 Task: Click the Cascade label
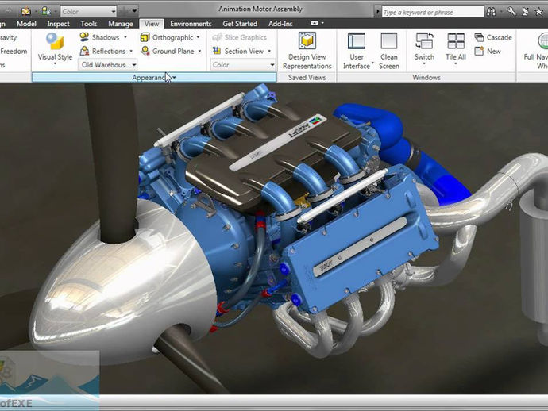[x=499, y=37]
